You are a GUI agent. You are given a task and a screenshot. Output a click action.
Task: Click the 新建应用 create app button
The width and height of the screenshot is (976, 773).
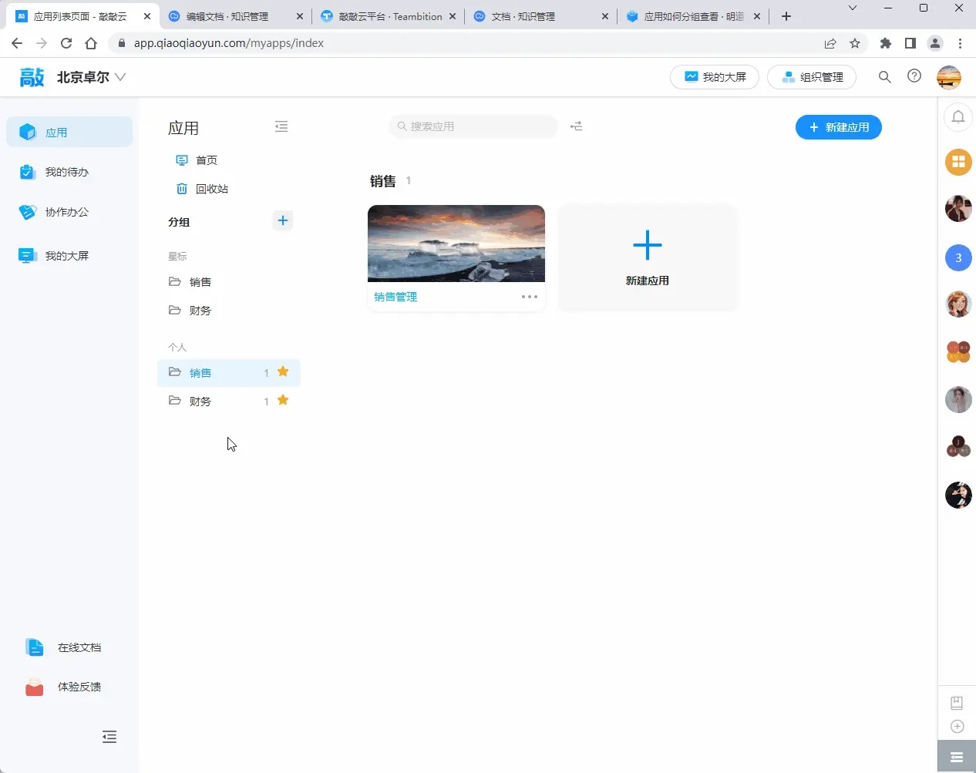click(x=839, y=126)
